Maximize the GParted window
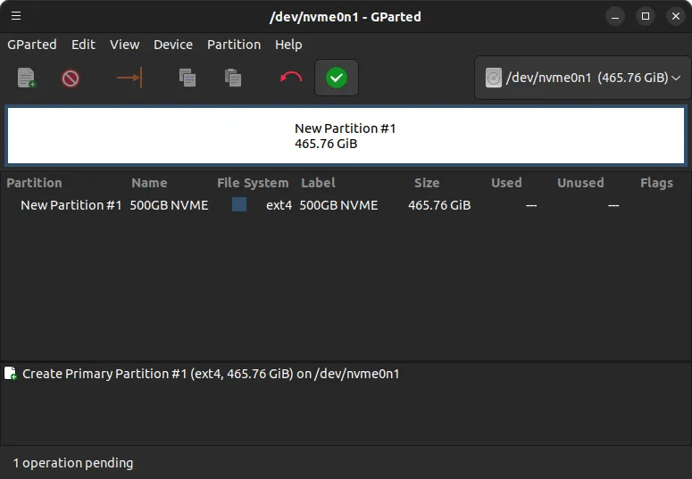 646,16
